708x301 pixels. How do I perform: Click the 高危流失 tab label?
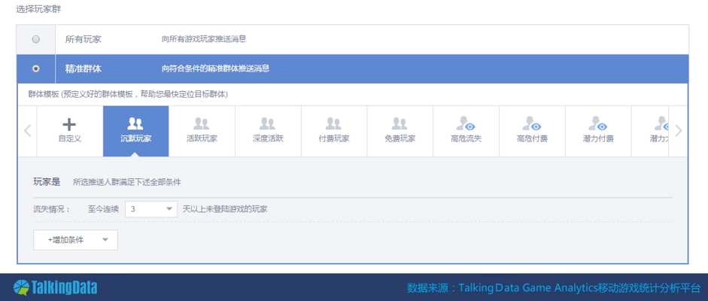coord(466,138)
